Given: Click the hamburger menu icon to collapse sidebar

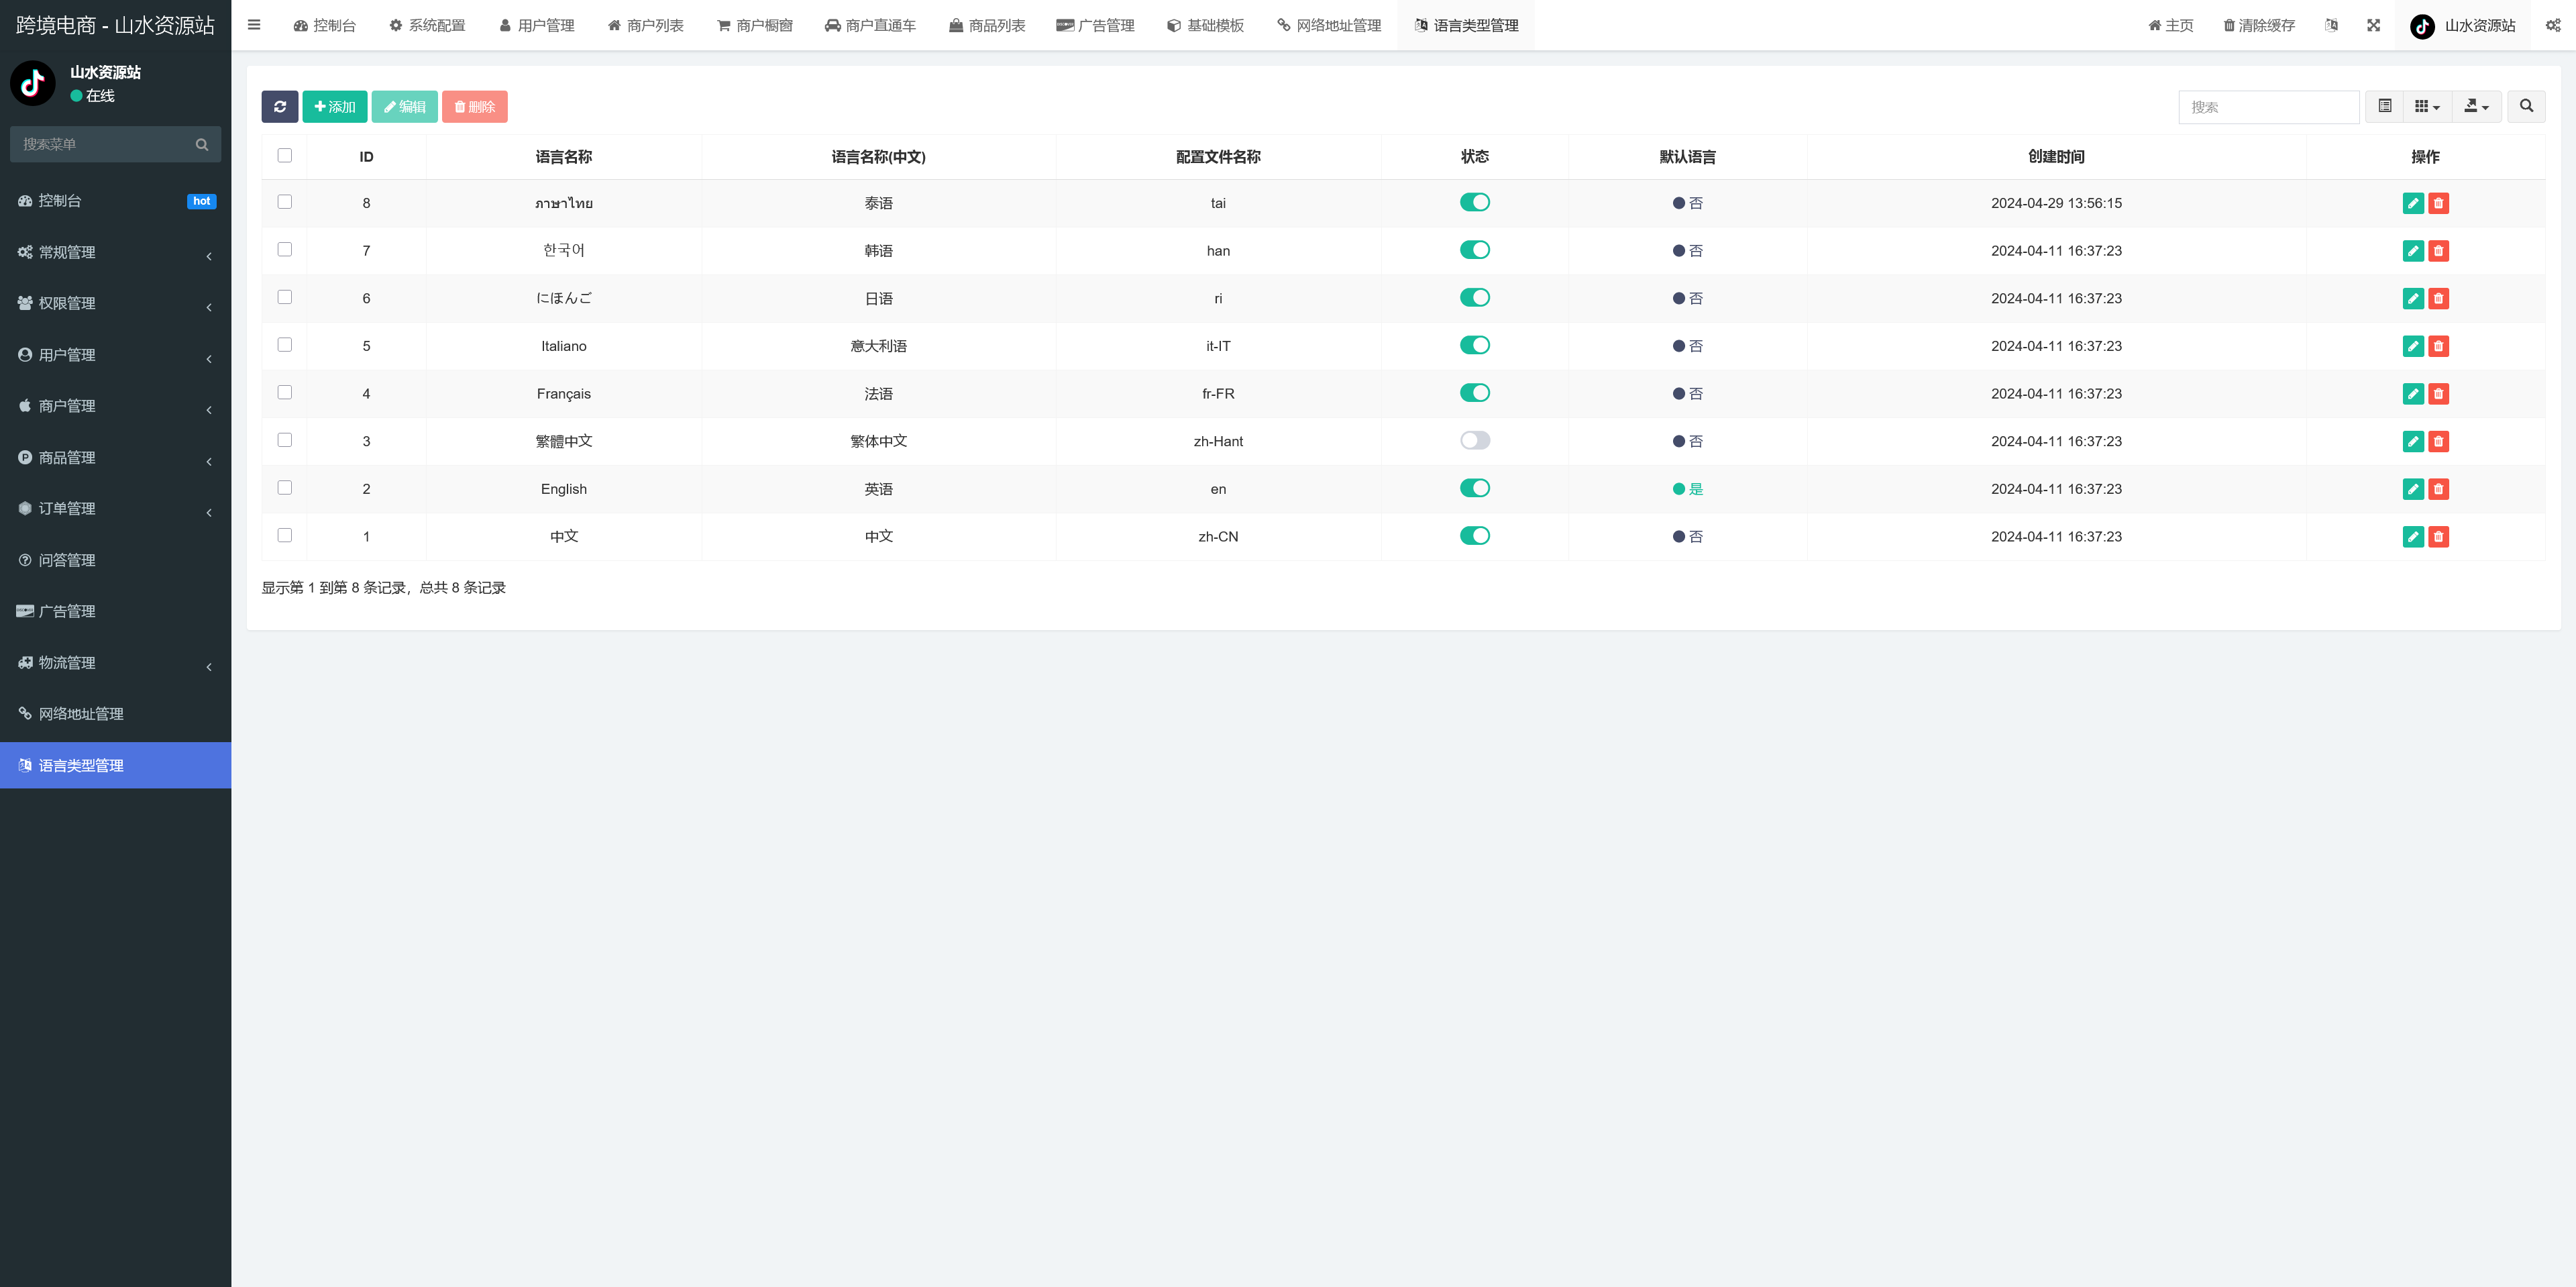Looking at the screenshot, I should (x=254, y=25).
